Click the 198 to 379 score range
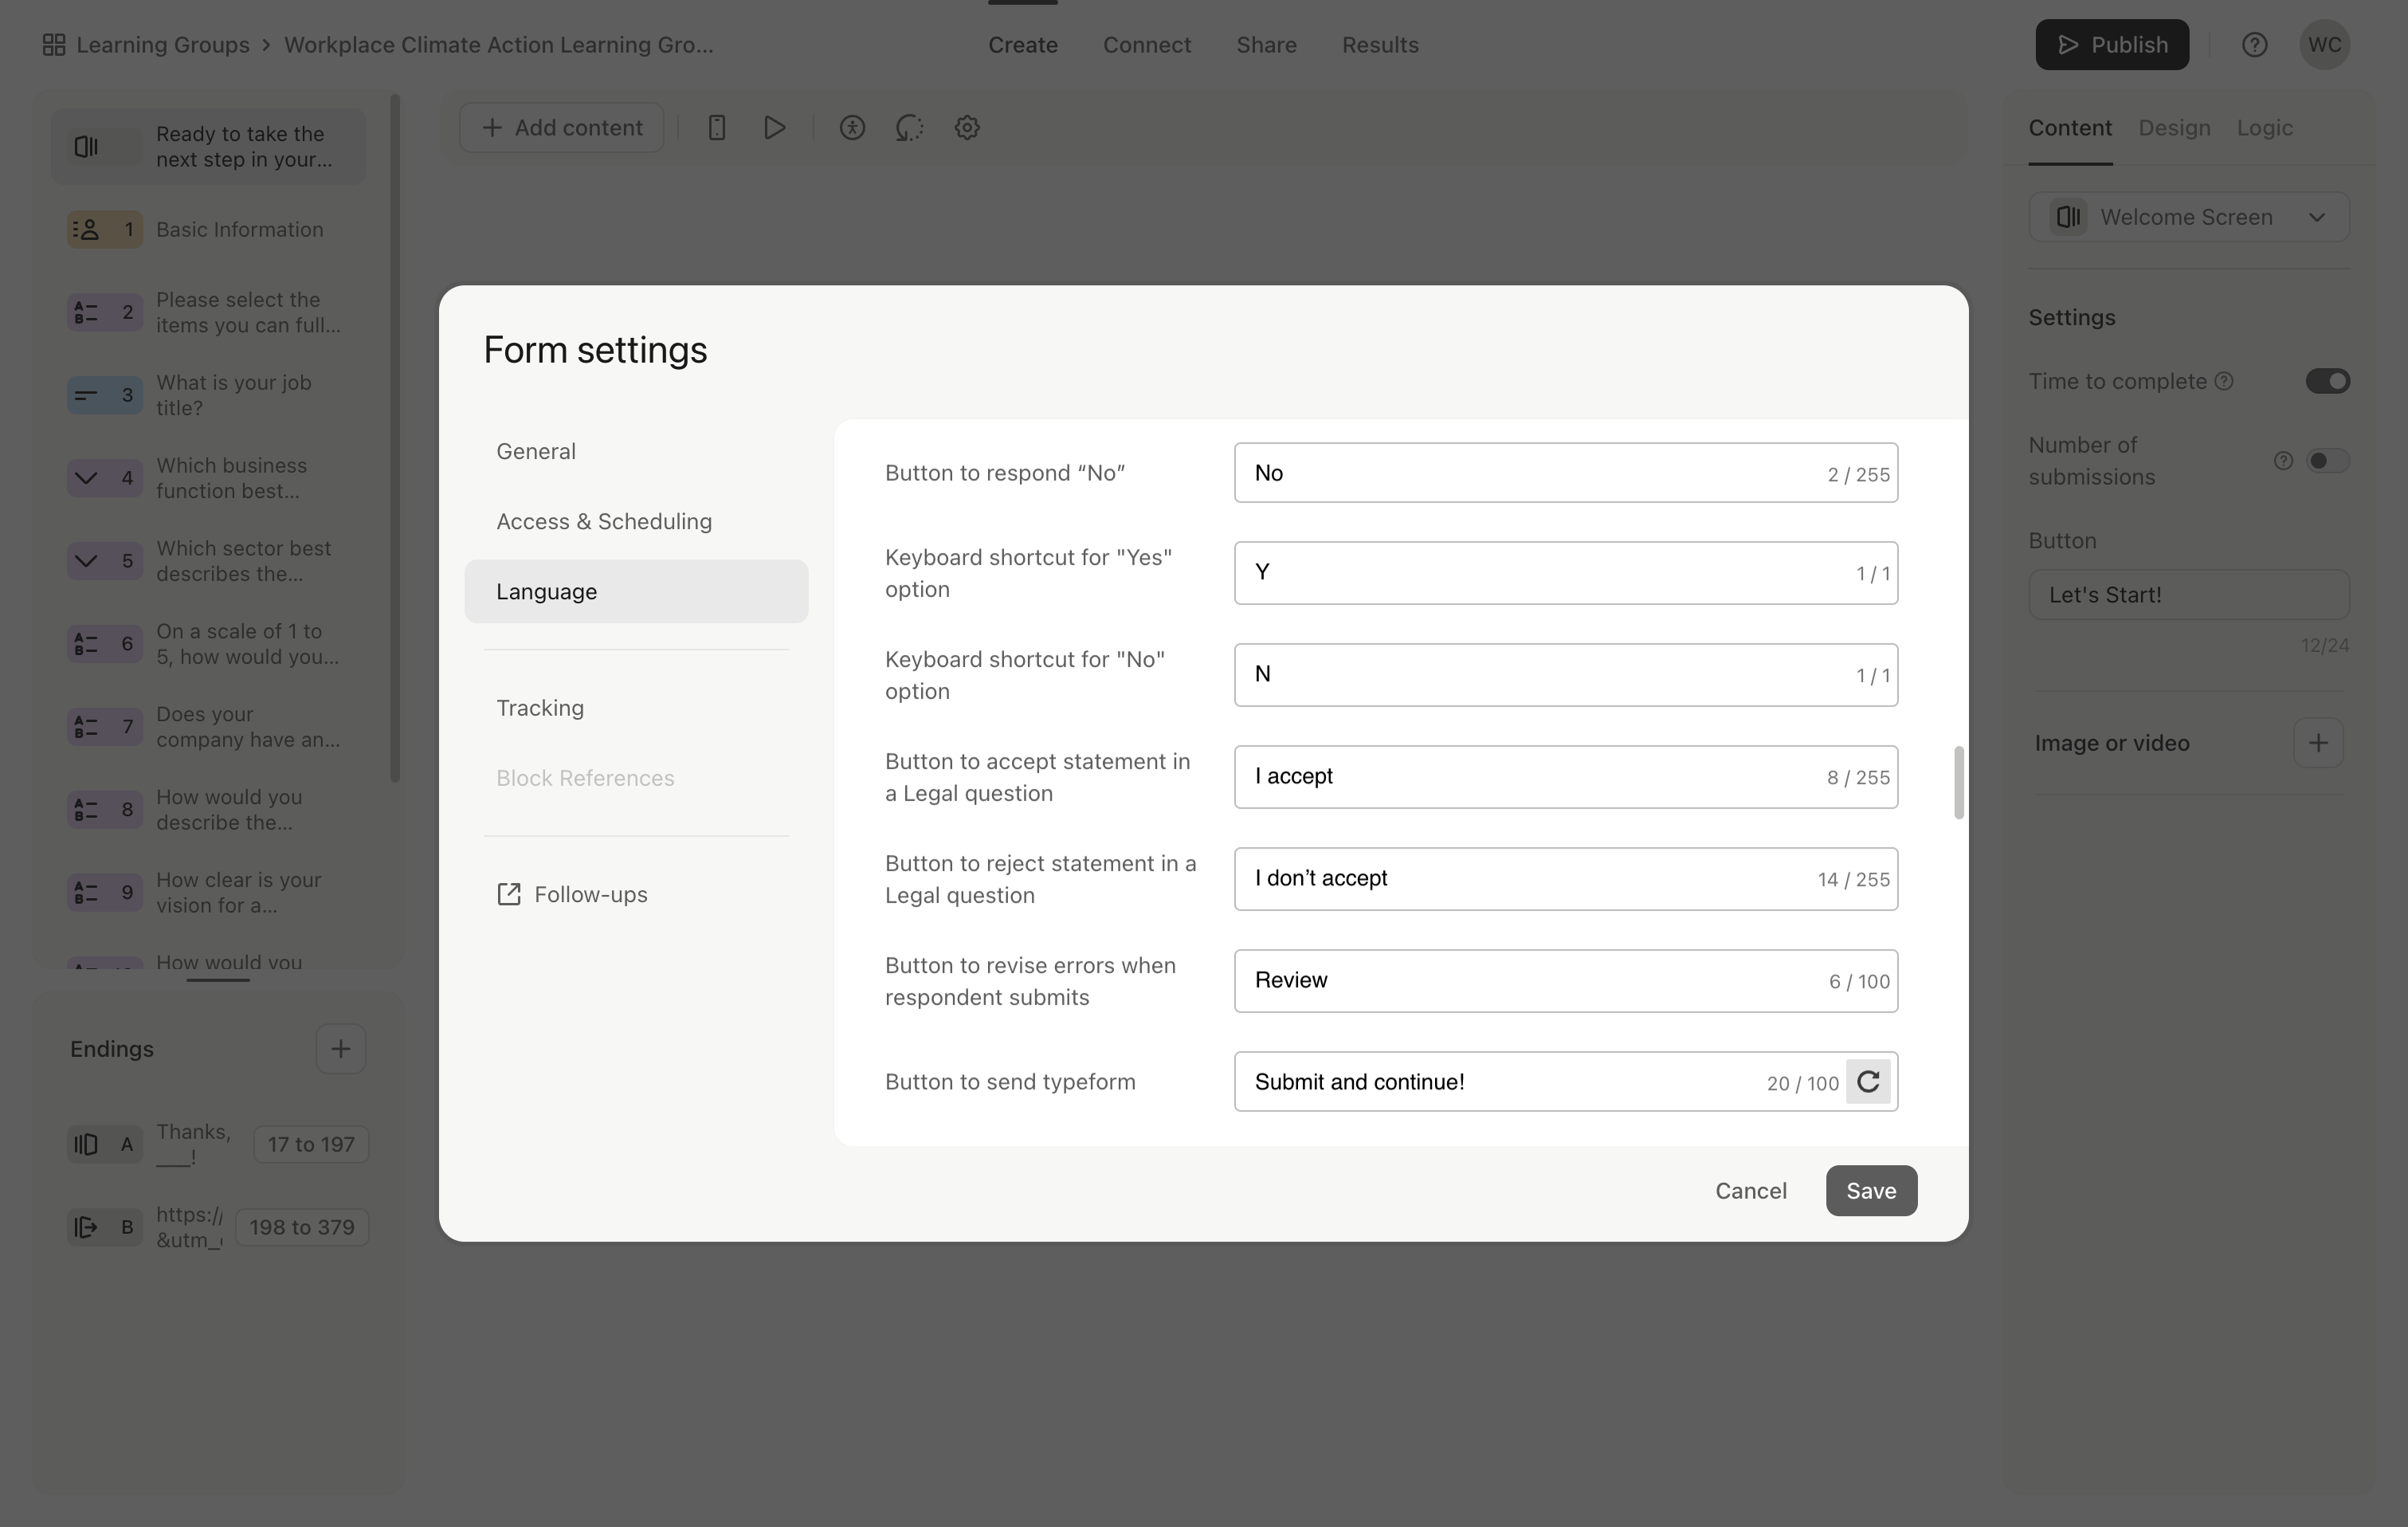This screenshot has height=1527, width=2408. pos(302,1227)
